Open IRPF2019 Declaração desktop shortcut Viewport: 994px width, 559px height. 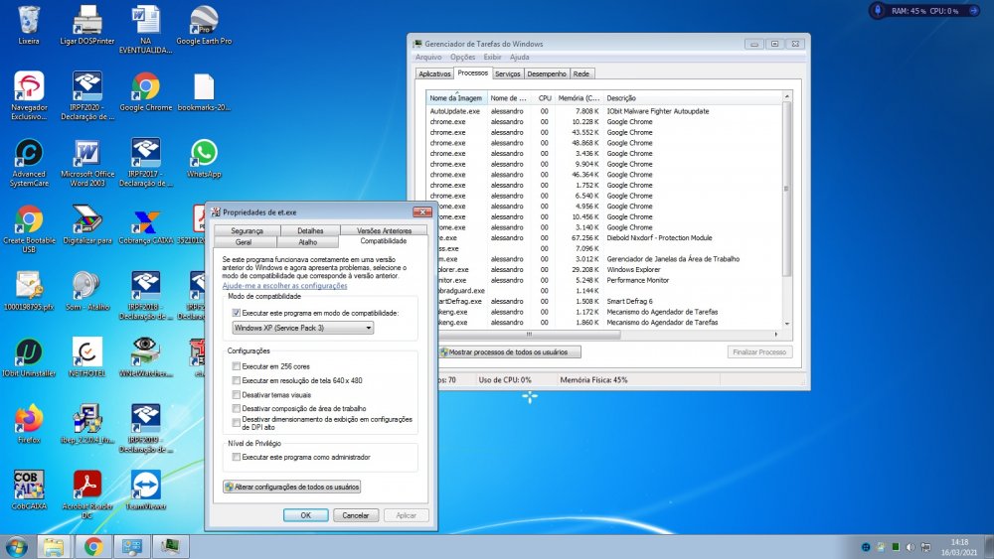pos(146,429)
